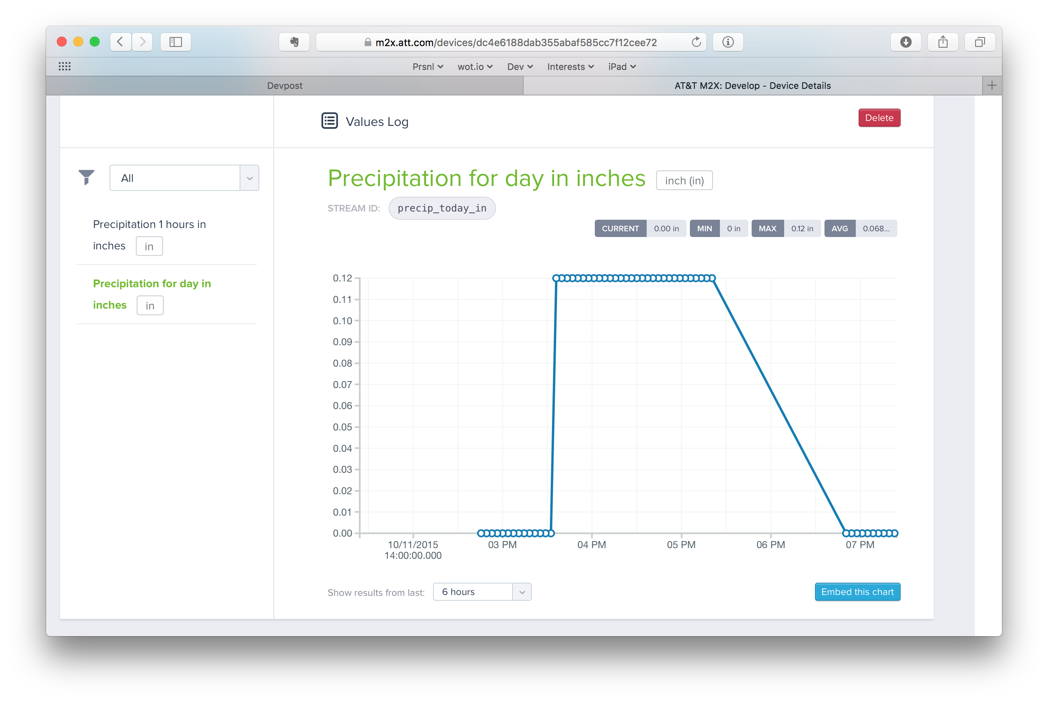Screen dimensions: 1048x702
Task: Toggle the Safari sidebar icon
Action: pos(176,42)
